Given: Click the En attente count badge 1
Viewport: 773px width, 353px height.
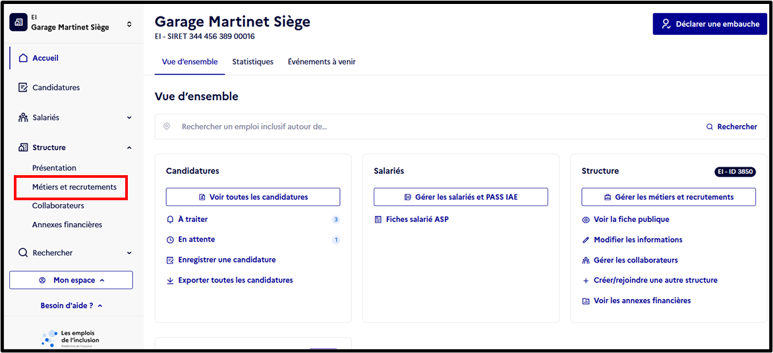Looking at the screenshot, I should coord(335,240).
